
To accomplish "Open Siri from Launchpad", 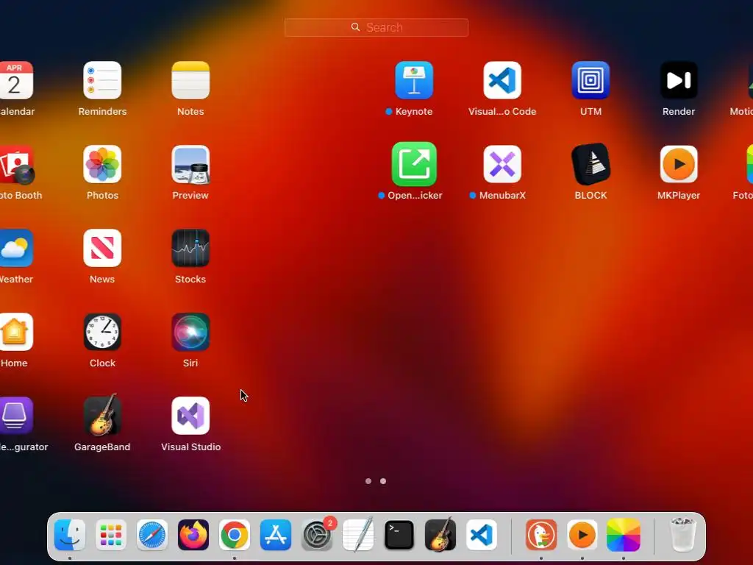I will point(190,332).
